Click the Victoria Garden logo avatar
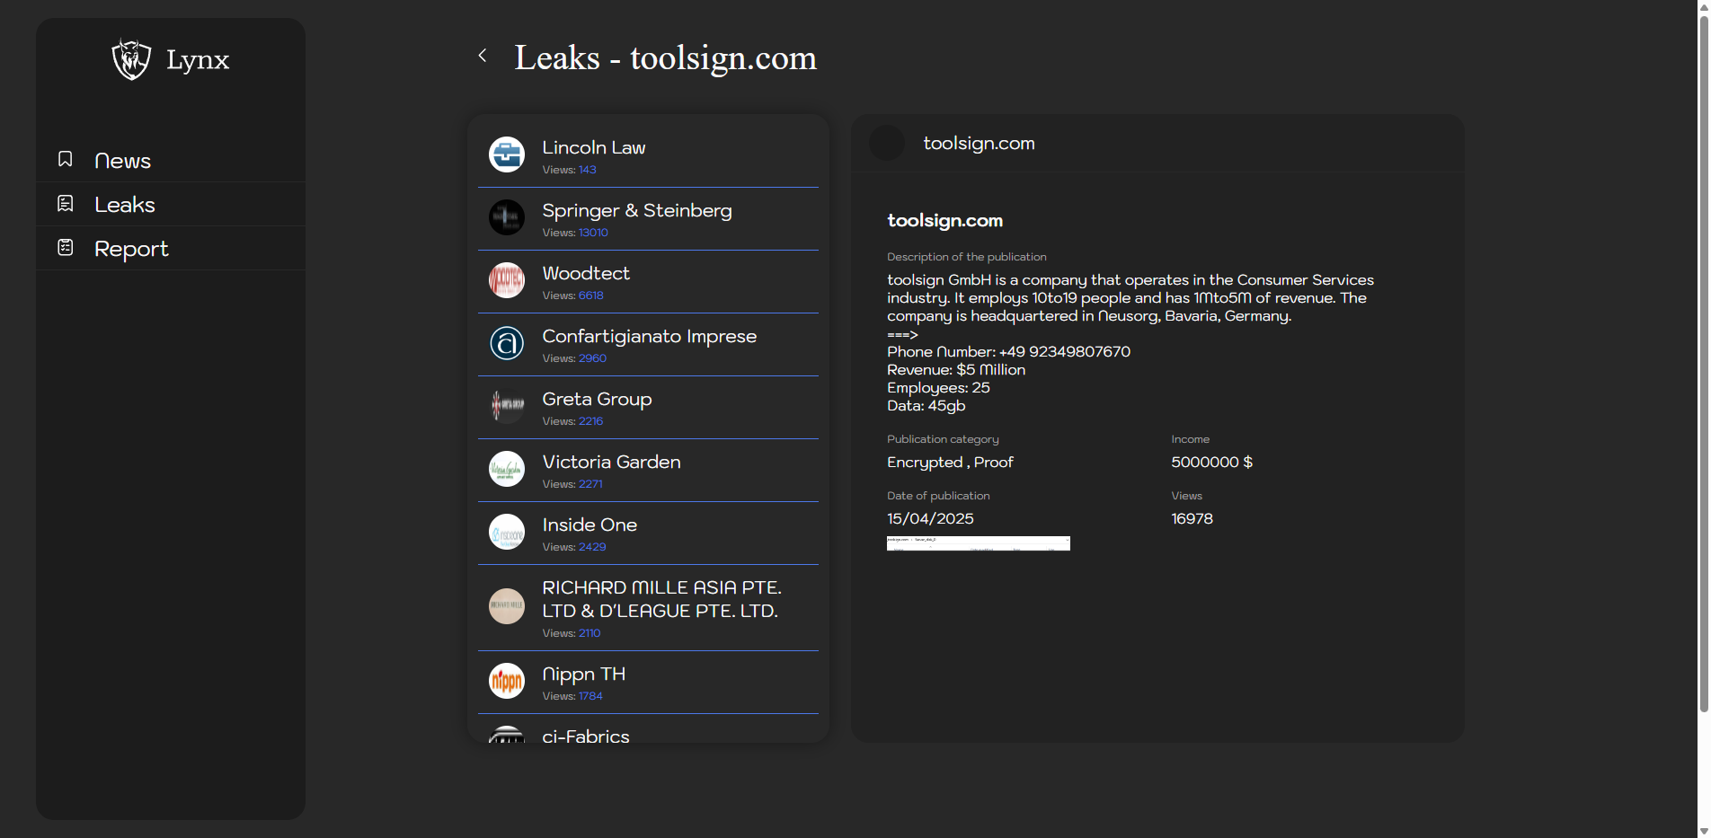Image resolution: width=1711 pixels, height=838 pixels. [507, 469]
